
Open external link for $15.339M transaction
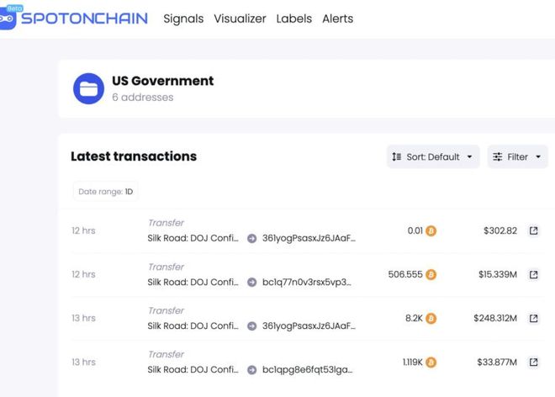tap(533, 274)
